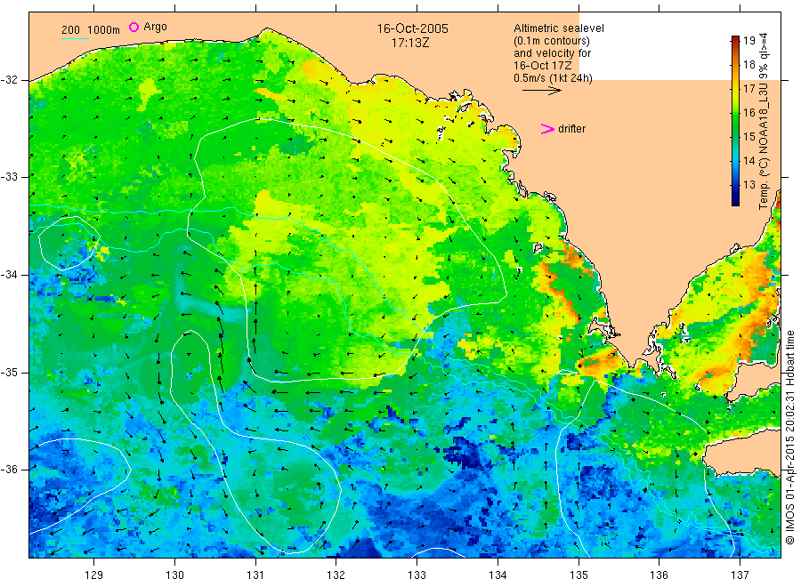Click longitude label 131

(x=255, y=575)
